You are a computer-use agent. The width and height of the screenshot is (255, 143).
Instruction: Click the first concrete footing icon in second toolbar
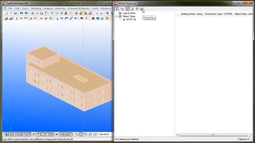coord(6,19)
